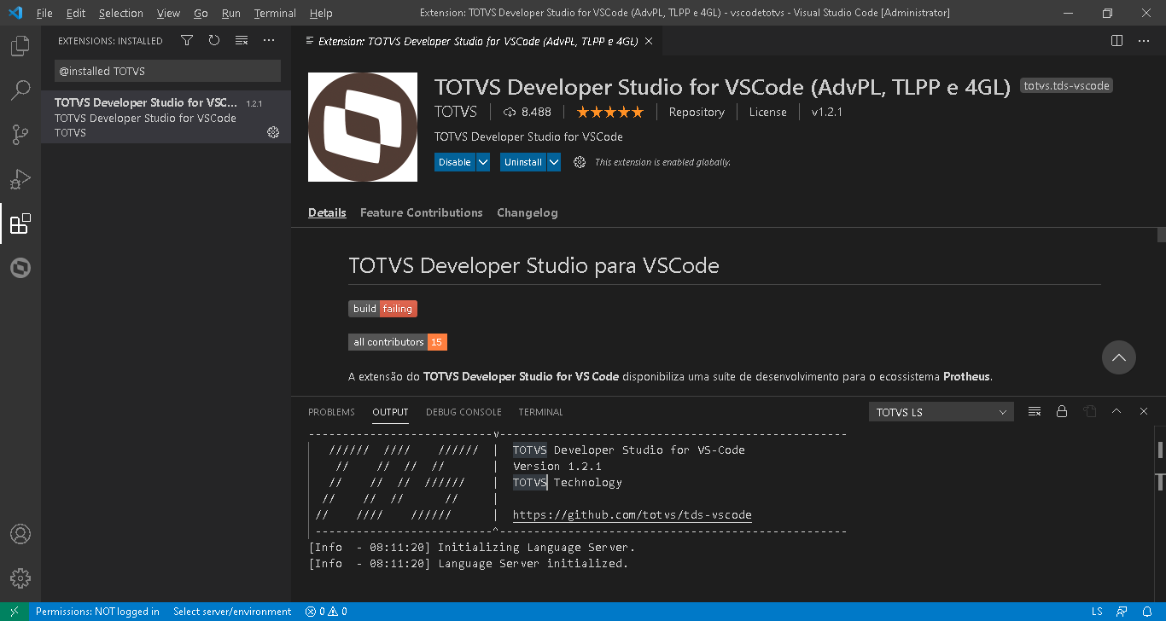Open the TOTVS LS output channel dropdown
The width and height of the screenshot is (1166, 621).
(941, 411)
